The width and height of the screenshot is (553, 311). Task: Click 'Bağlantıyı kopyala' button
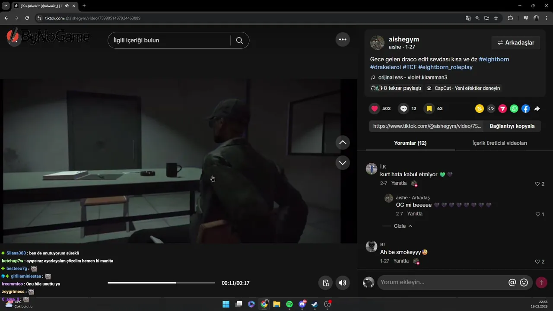pos(512,126)
